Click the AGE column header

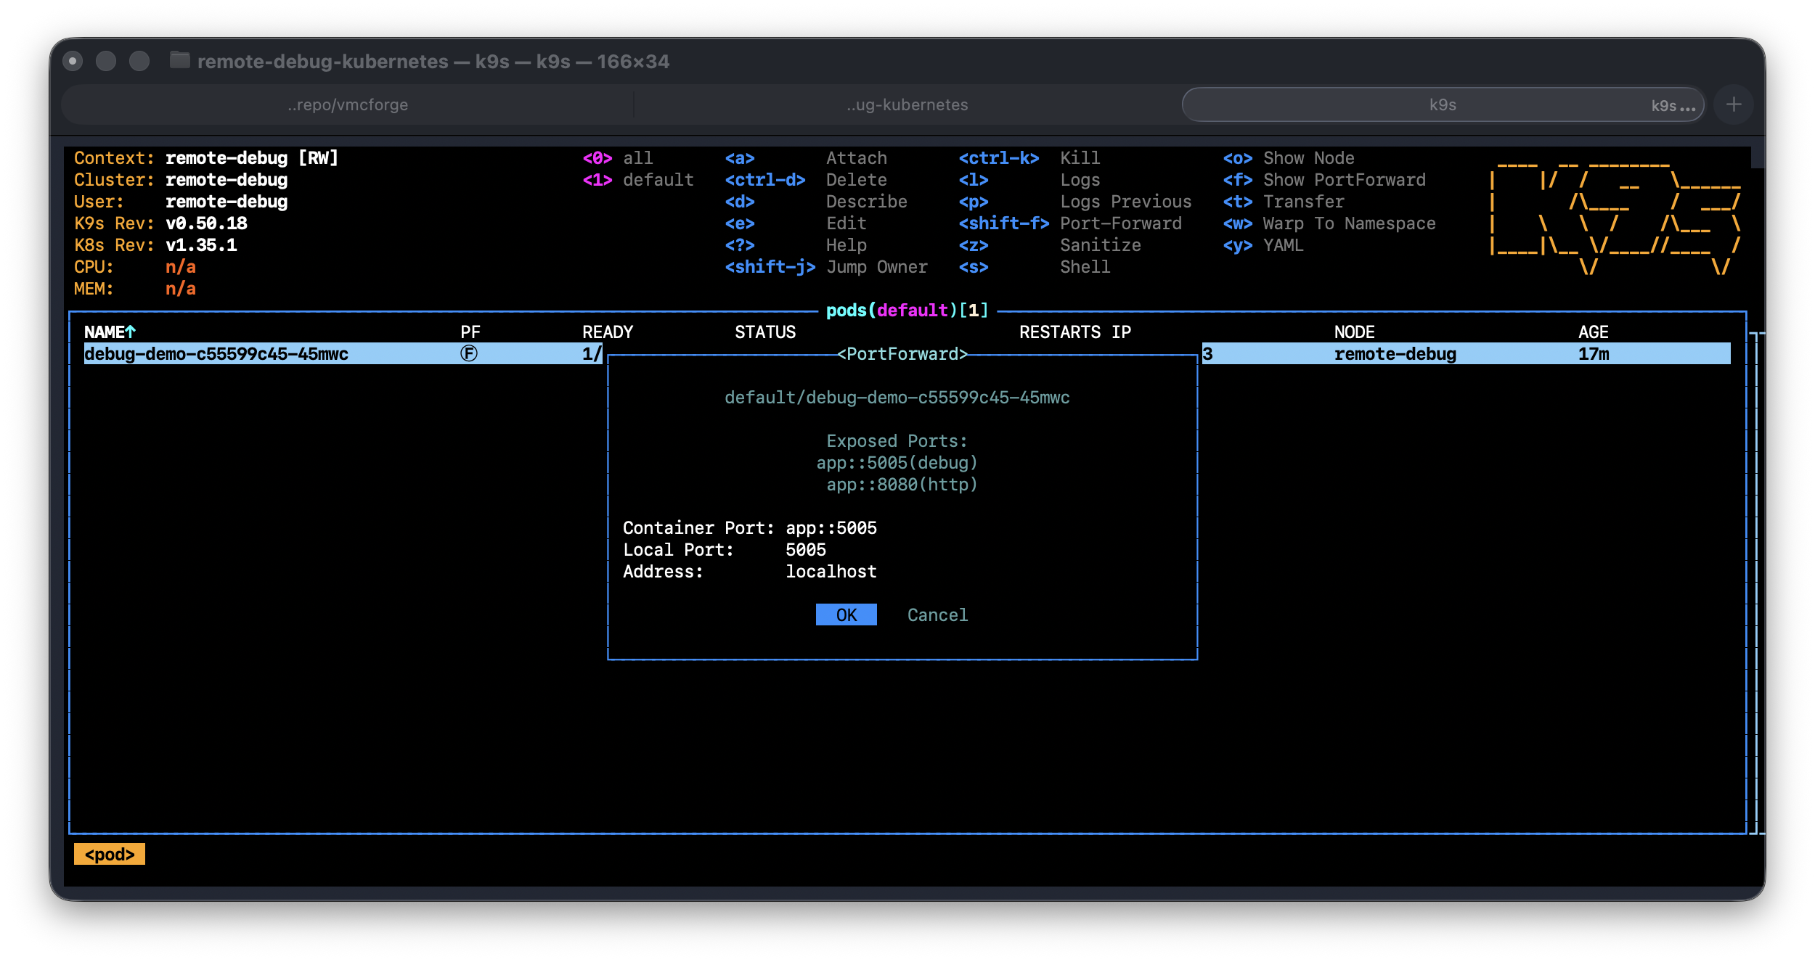(1593, 332)
